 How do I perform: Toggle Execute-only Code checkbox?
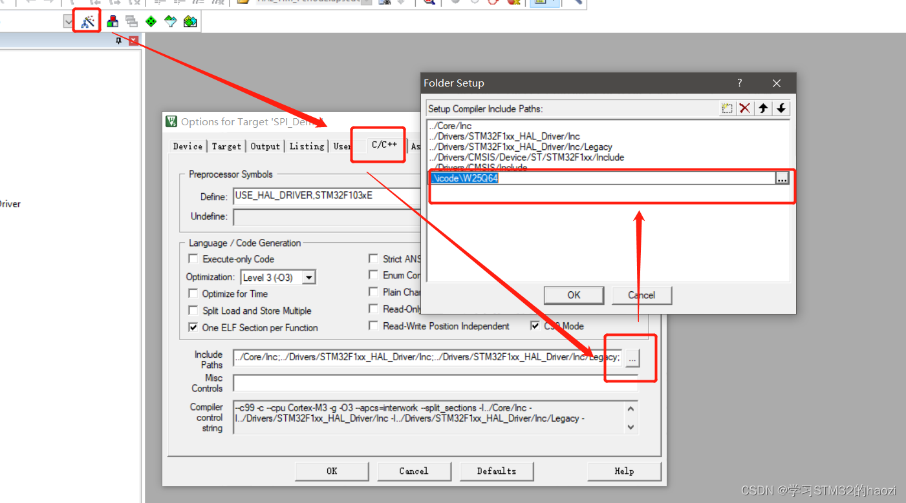click(x=193, y=259)
